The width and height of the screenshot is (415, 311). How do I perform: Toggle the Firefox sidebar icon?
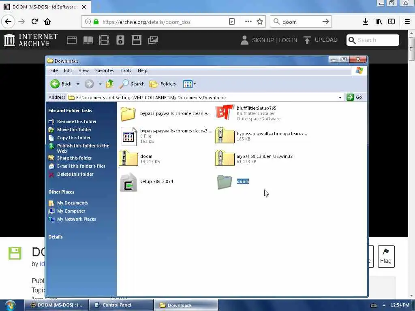pyautogui.click(x=391, y=22)
